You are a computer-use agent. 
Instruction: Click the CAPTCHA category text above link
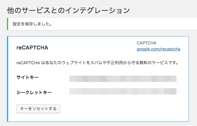pos(147,43)
